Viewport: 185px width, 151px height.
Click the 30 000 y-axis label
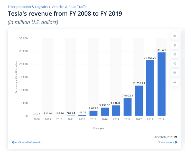pyautogui.click(x=23, y=38)
